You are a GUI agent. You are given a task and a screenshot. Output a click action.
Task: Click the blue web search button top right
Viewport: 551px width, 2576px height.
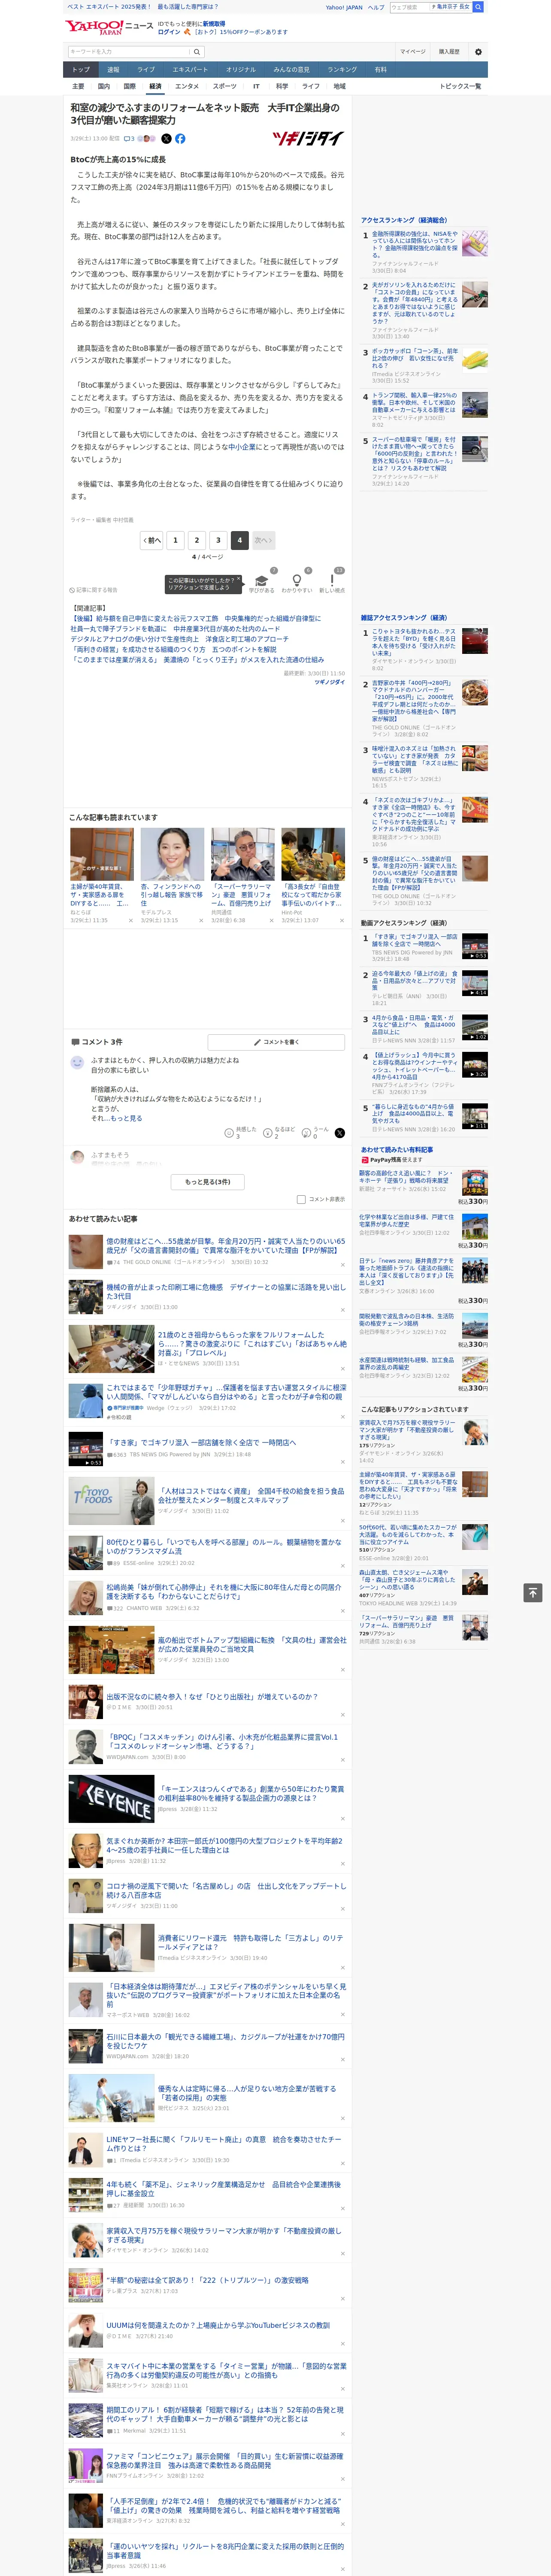(478, 7)
